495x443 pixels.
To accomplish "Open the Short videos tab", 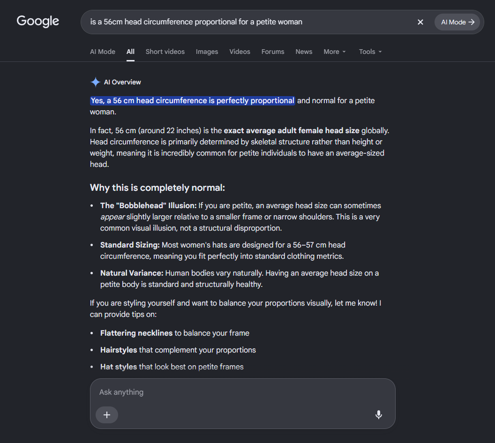I will (165, 52).
